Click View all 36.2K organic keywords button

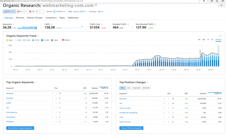tap(20, 128)
